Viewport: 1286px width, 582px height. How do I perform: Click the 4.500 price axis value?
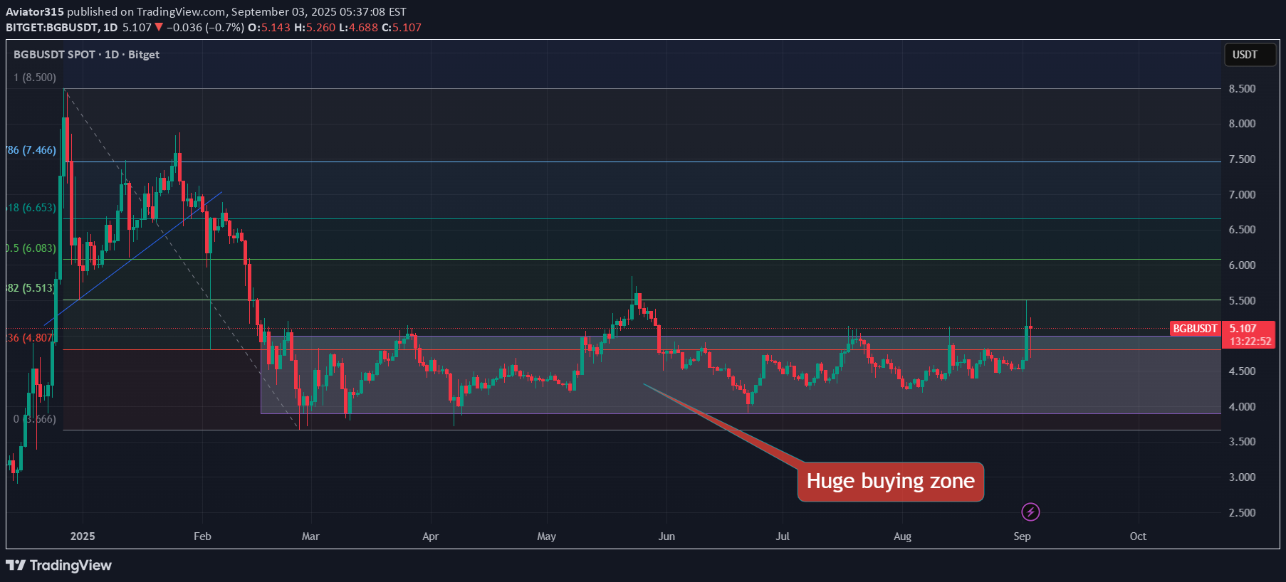1242,371
